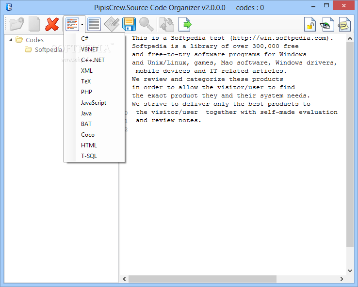The image size is (358, 287).
Task: Pick PHP from the dropdown menu
Action: 95,92
